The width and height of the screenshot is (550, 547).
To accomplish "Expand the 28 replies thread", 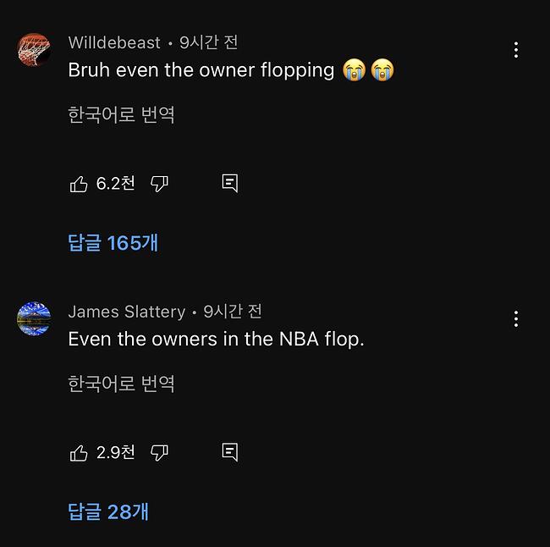I will 108,511.
